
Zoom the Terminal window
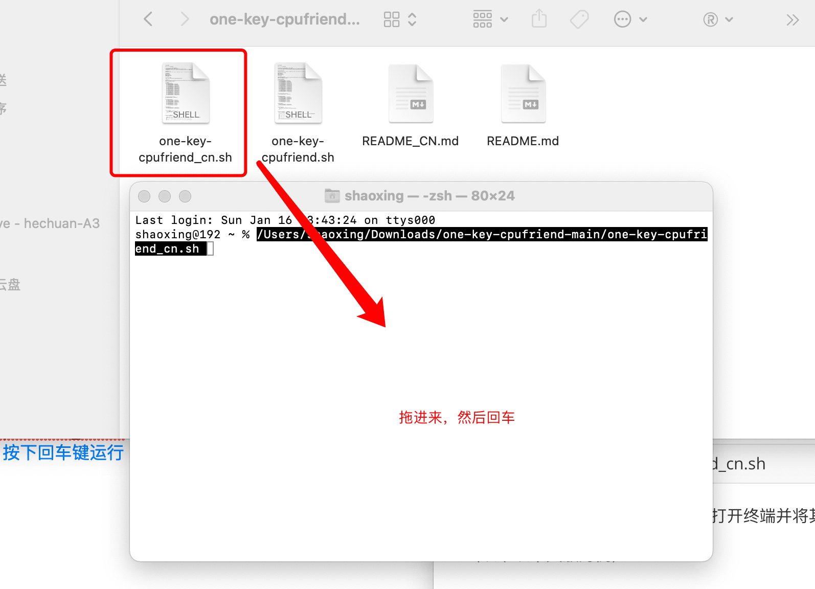(x=185, y=196)
